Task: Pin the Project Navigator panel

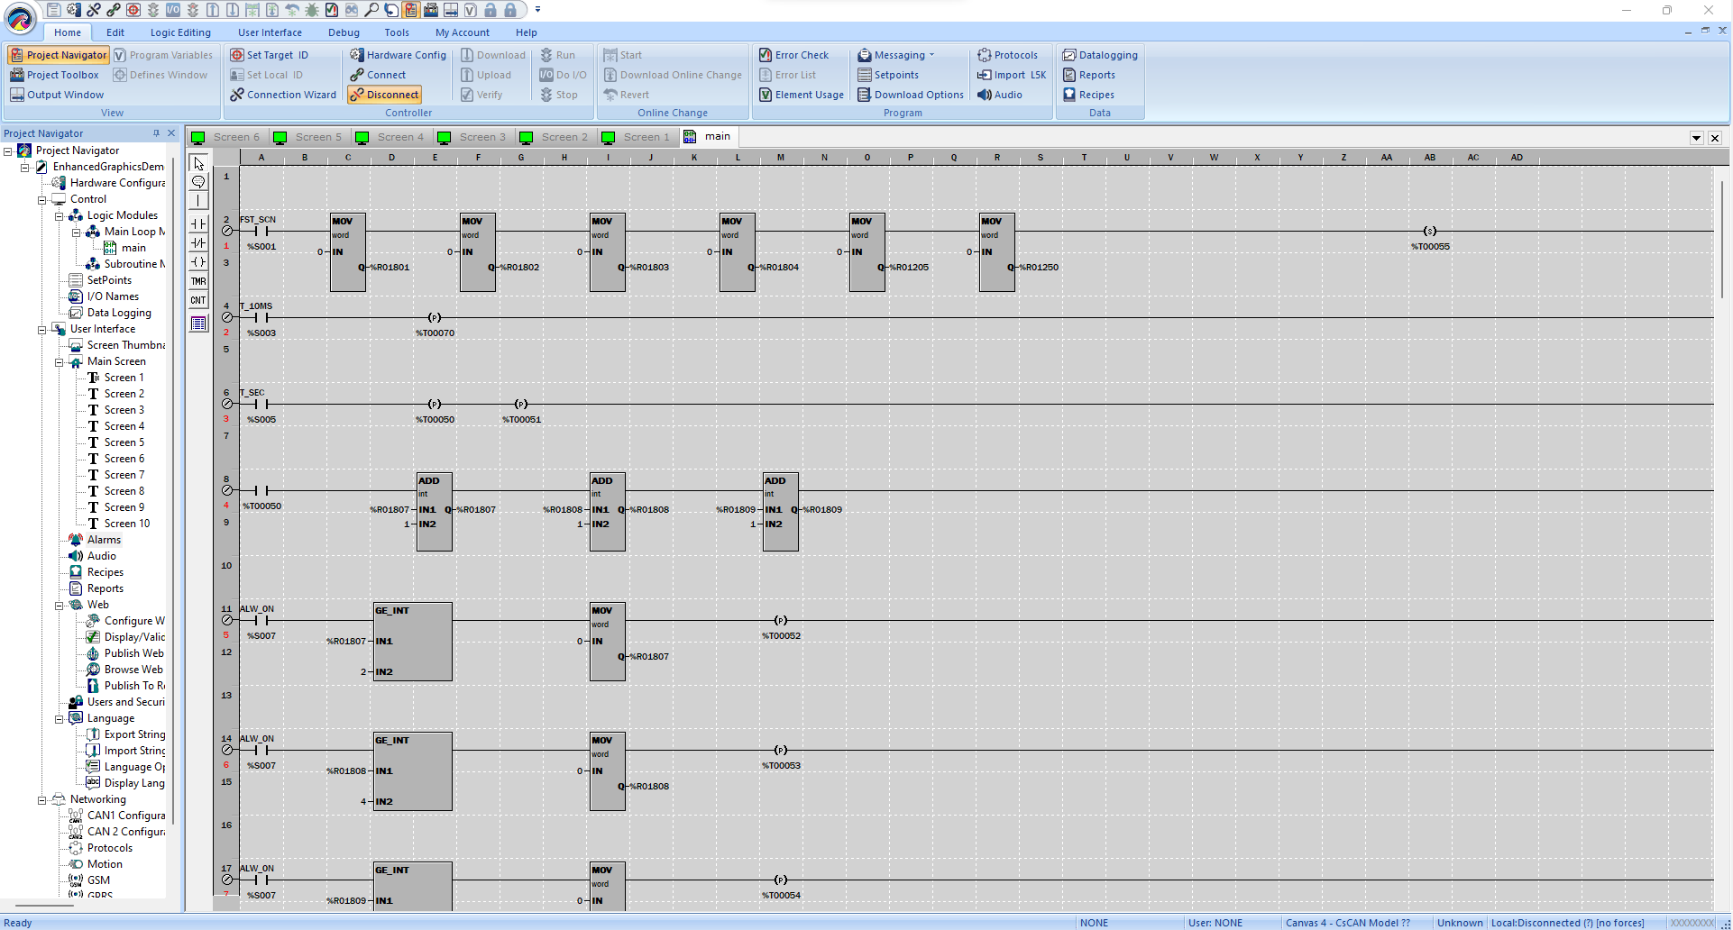Action: point(156,133)
